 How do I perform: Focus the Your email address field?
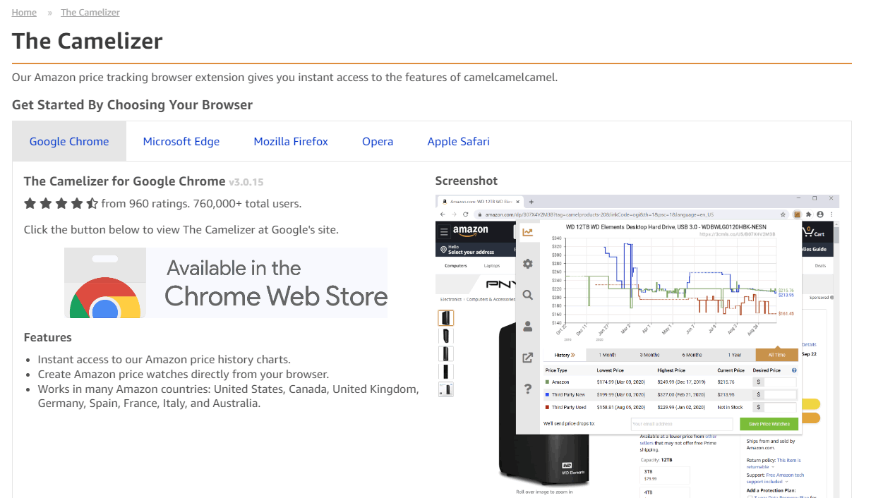[681, 424]
